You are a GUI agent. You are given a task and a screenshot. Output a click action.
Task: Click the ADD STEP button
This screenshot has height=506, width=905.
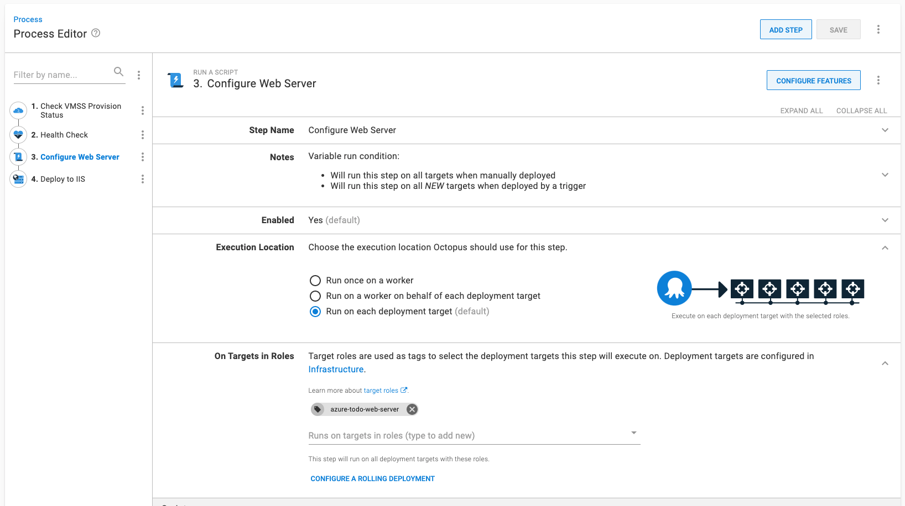click(x=786, y=29)
